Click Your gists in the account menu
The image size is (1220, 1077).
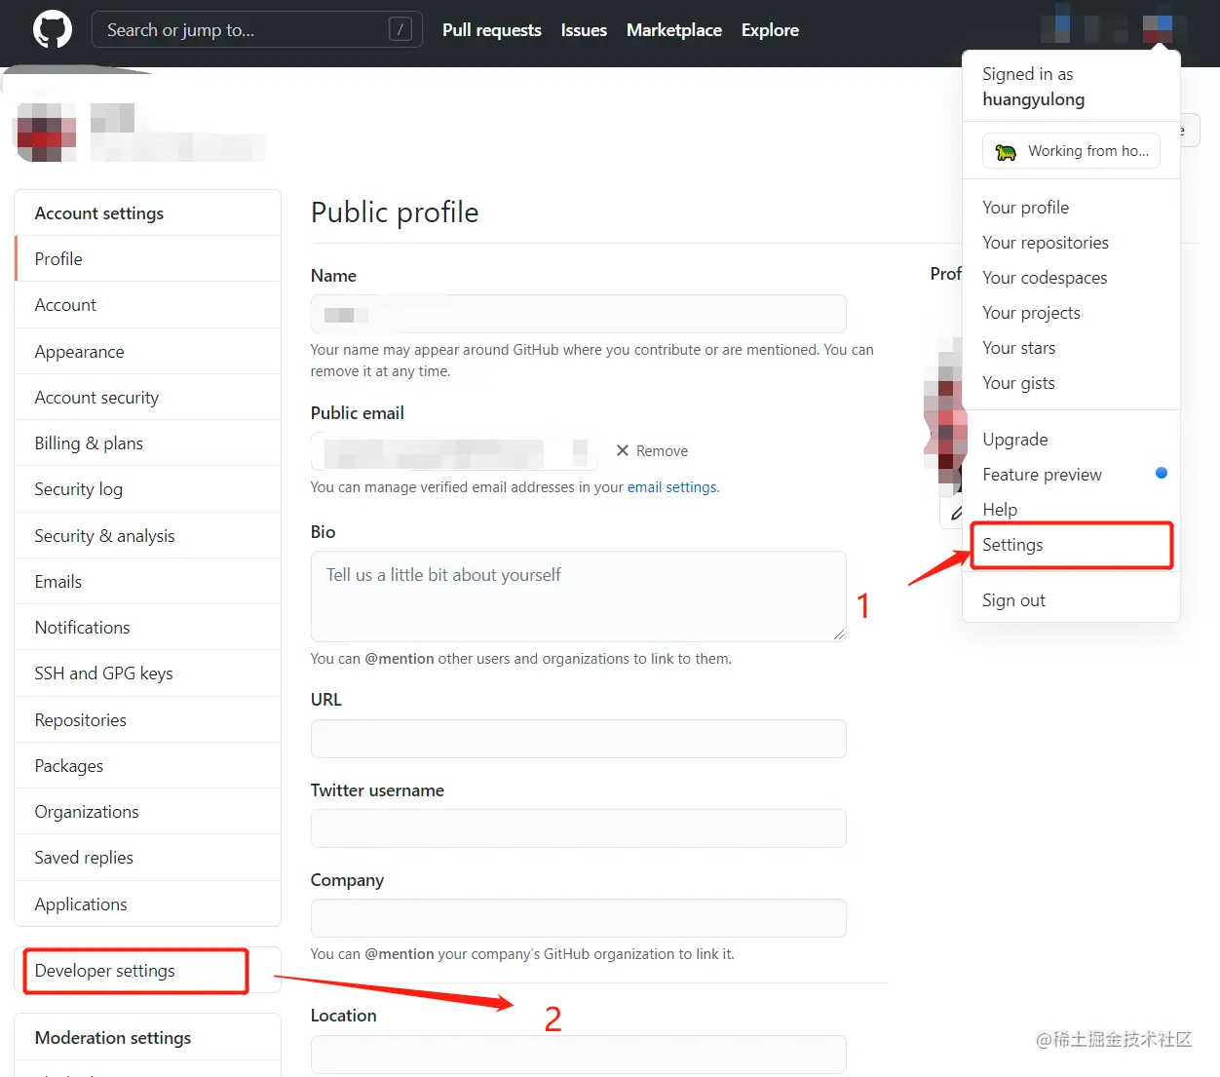coord(1018,382)
